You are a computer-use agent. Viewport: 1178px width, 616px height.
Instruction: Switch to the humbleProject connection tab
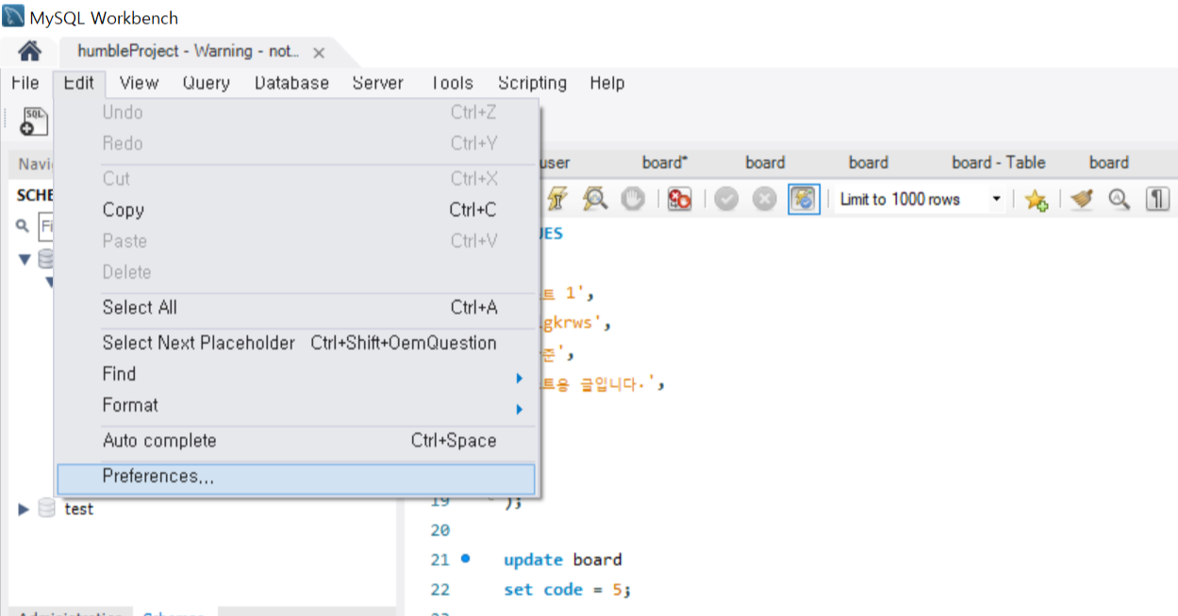click(189, 51)
